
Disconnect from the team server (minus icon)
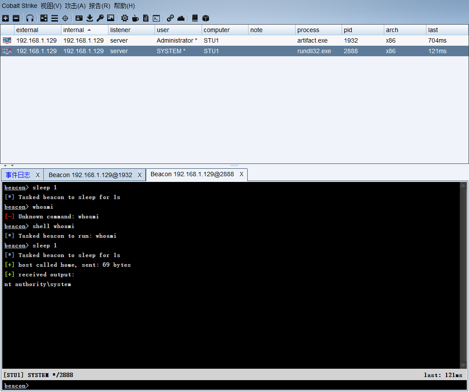(16, 18)
